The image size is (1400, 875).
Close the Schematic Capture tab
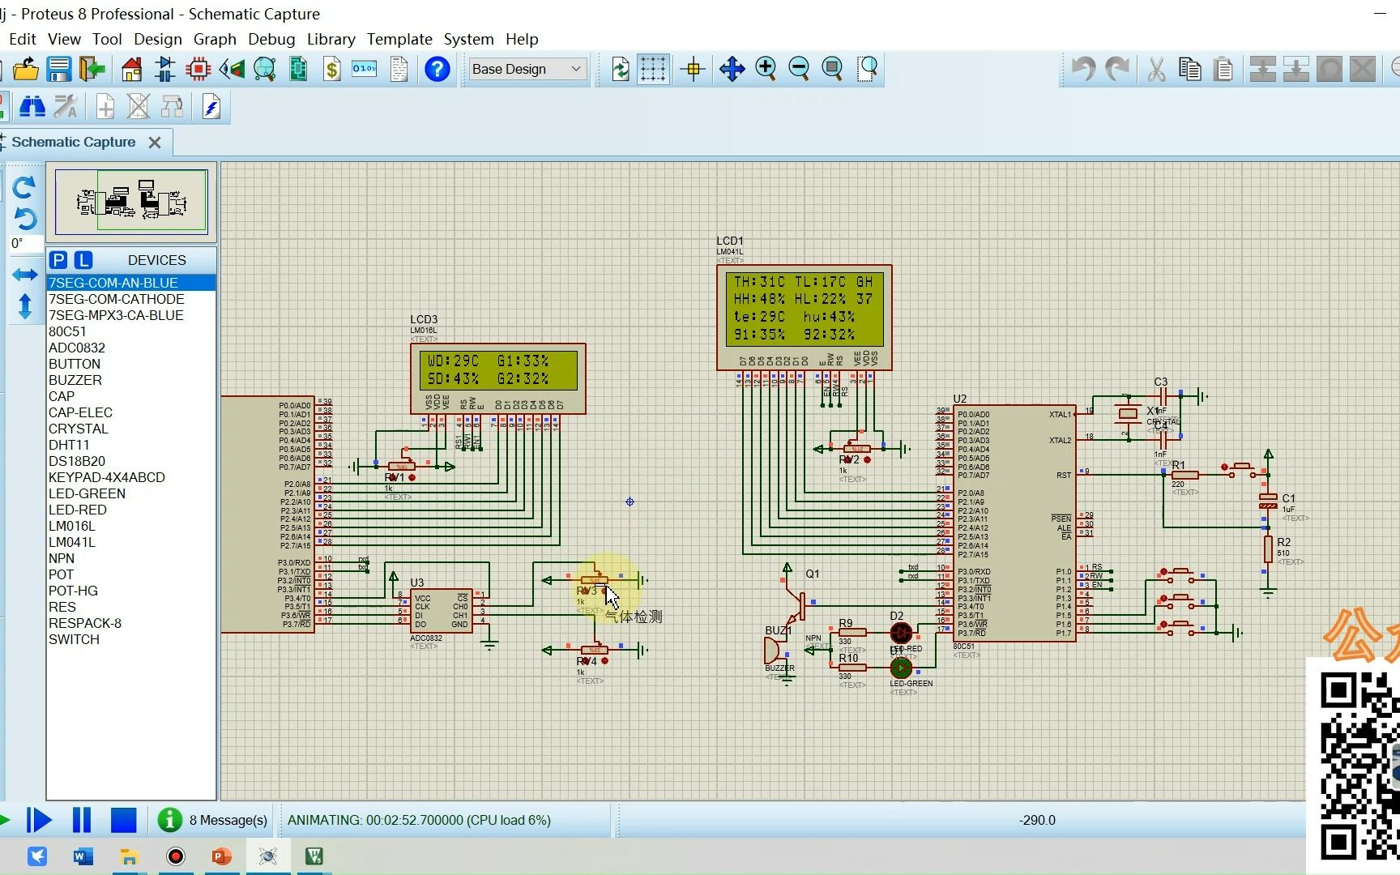(155, 143)
